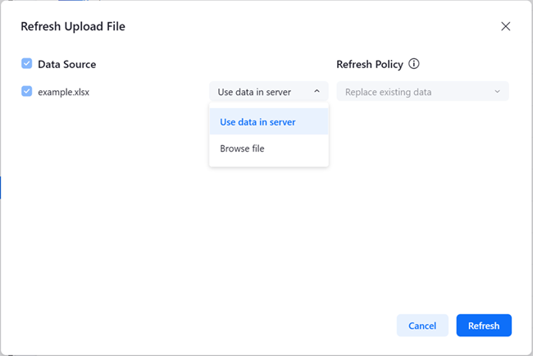This screenshot has width=533, height=356.
Task: Click the Refresh Upload File dialog title
Action: 73,26
